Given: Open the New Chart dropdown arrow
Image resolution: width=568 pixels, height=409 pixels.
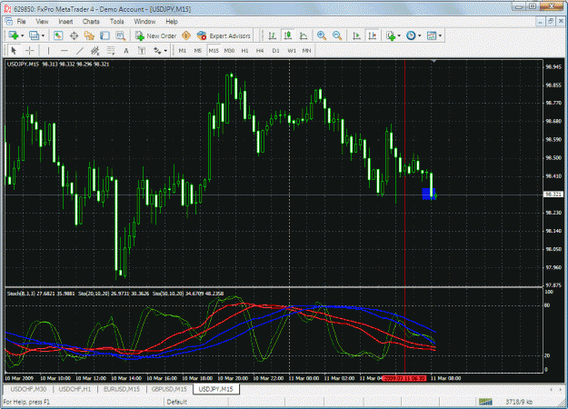Looking at the screenshot, I should (23, 35).
